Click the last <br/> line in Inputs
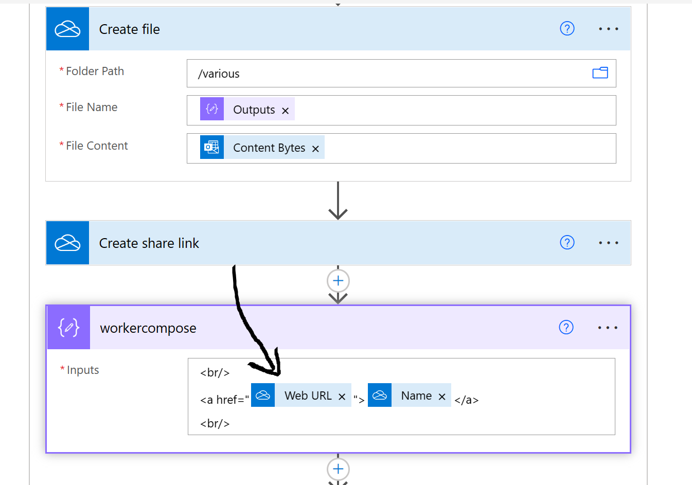This screenshot has width=692, height=485. click(x=215, y=423)
